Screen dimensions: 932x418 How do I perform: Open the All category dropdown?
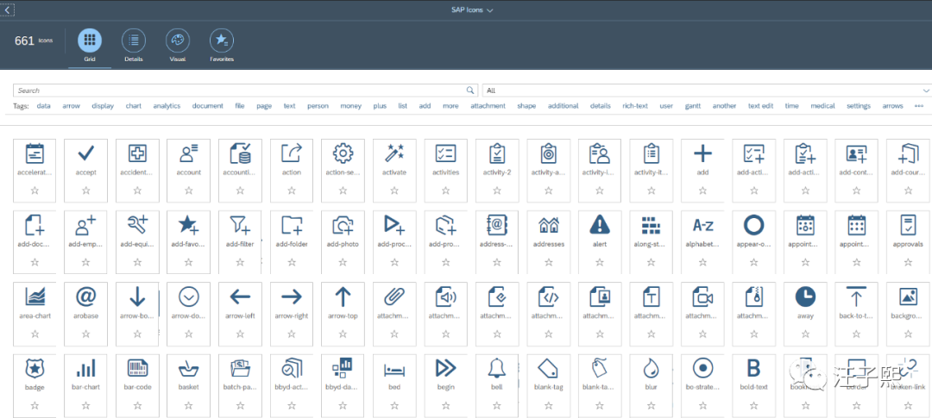click(x=707, y=90)
